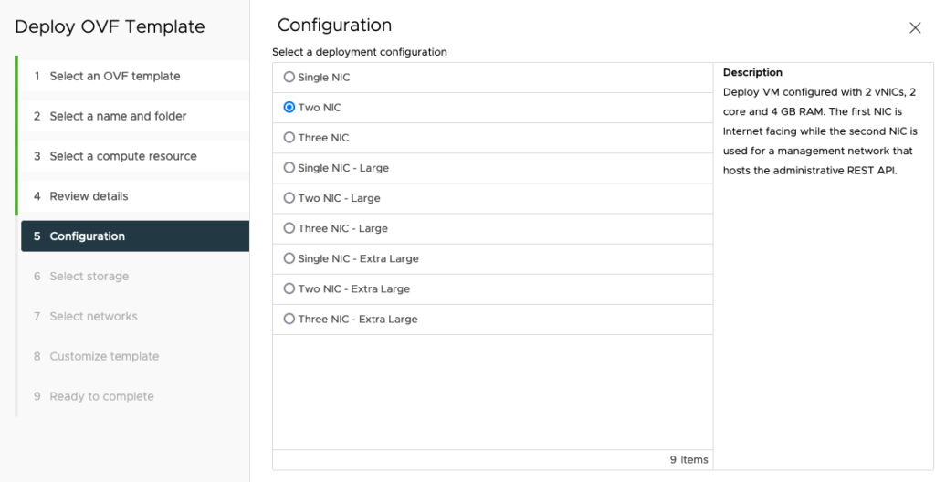Click the Description text panel
935x482 pixels.
(x=820, y=121)
